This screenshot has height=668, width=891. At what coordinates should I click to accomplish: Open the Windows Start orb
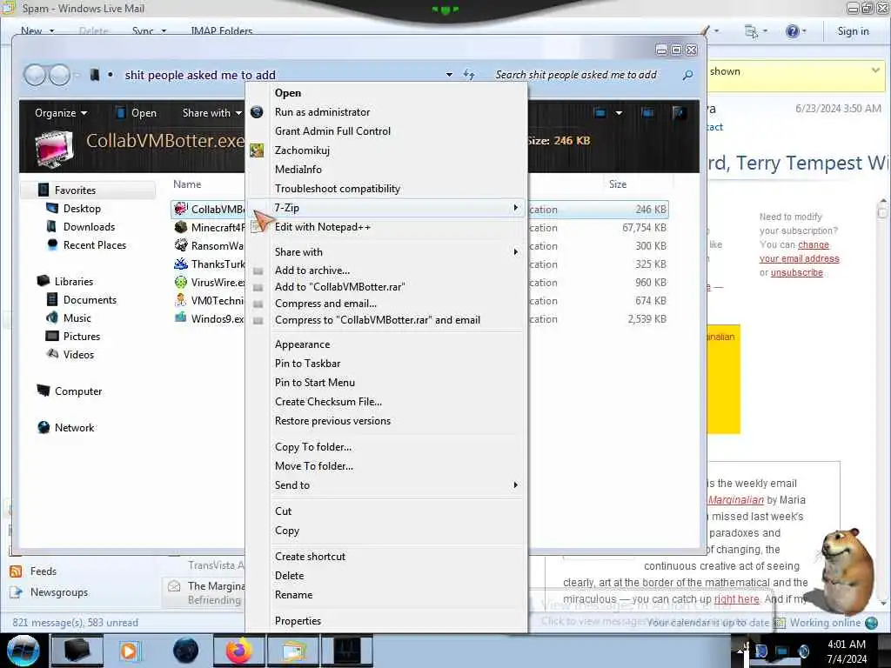23,651
